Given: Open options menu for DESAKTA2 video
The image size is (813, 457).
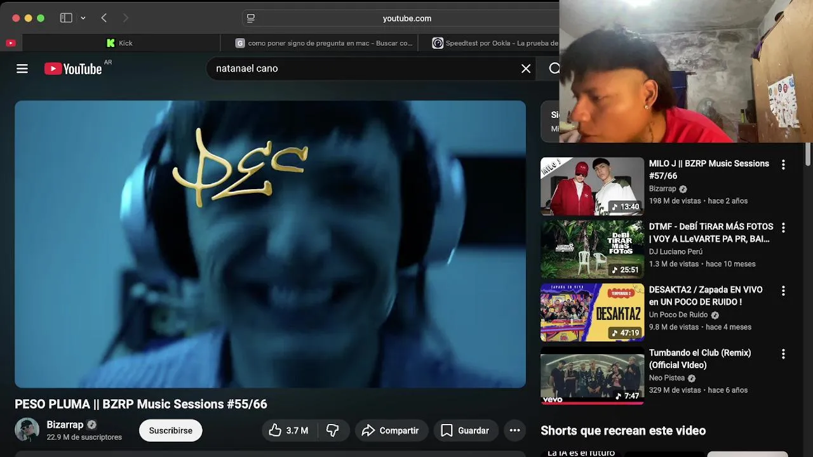Looking at the screenshot, I should pos(783,291).
